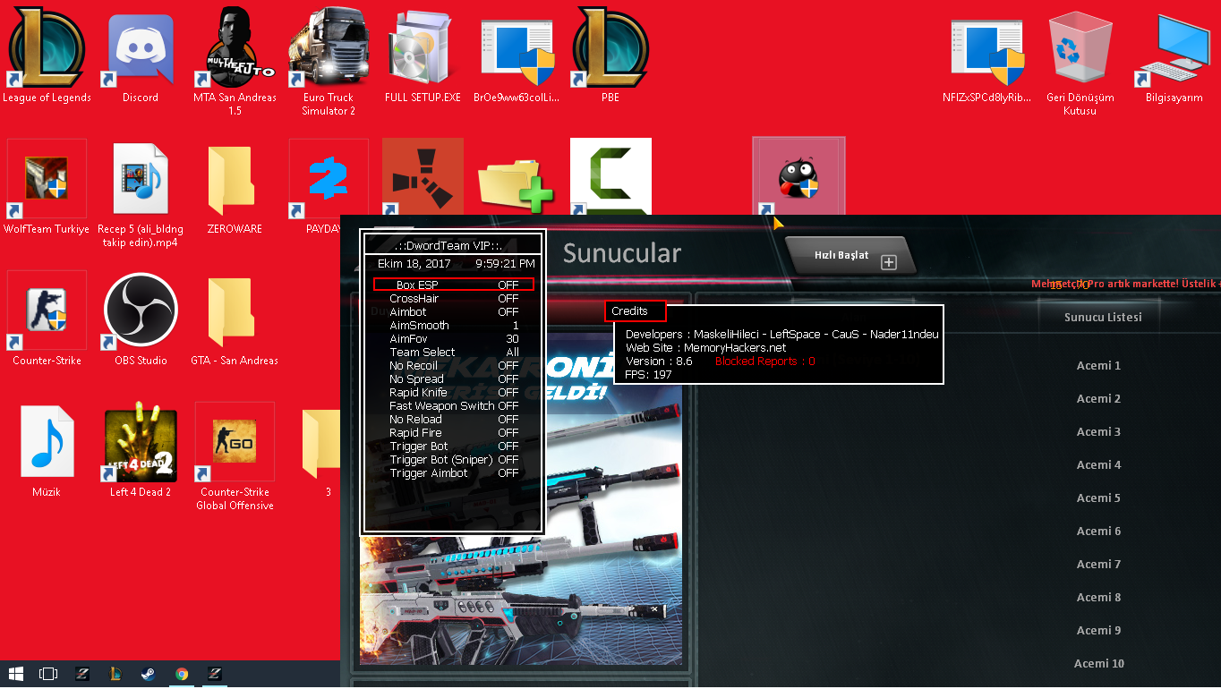Toggle the CrossHair option
Viewport: 1221px width, 689px height.
[x=454, y=298]
